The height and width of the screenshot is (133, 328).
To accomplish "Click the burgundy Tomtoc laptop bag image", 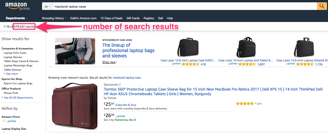I will (x=75, y=106).
